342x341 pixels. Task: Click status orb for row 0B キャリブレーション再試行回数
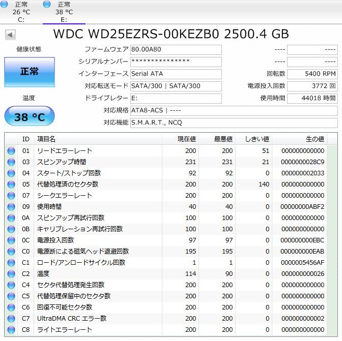[x=11, y=229]
